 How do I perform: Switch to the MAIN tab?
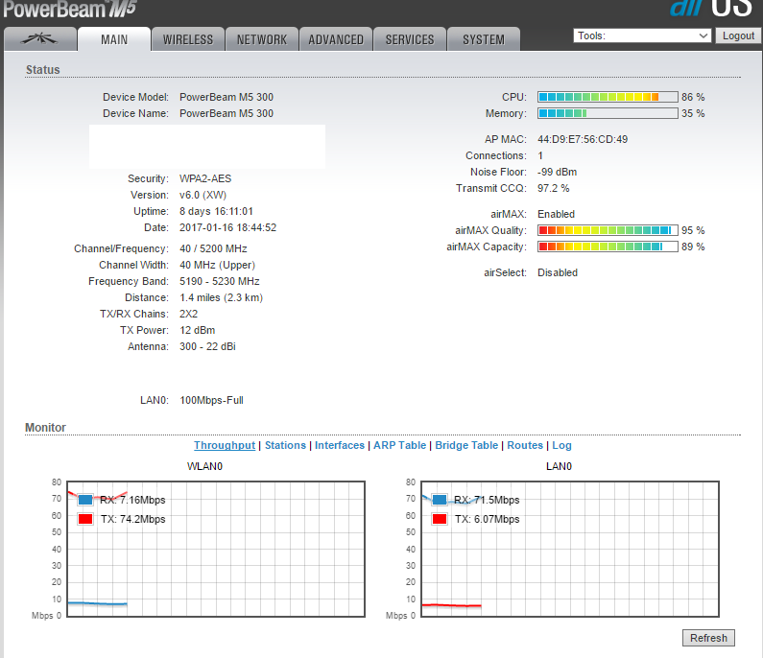pos(114,39)
